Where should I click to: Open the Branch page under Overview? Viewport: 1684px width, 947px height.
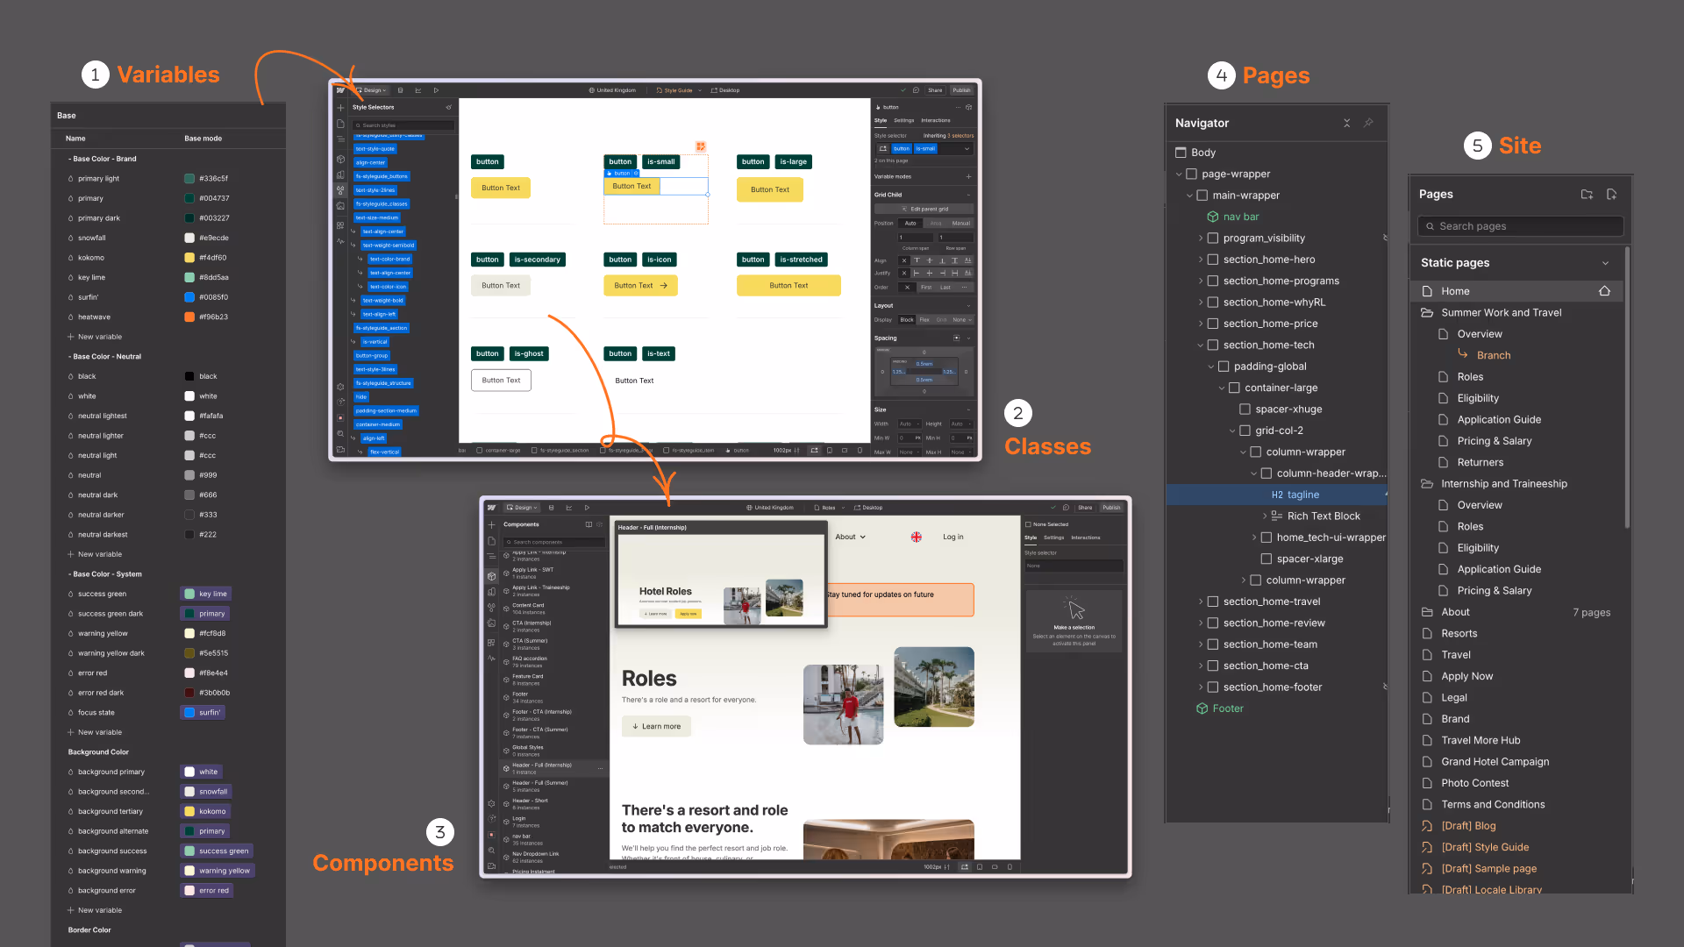[x=1493, y=355]
